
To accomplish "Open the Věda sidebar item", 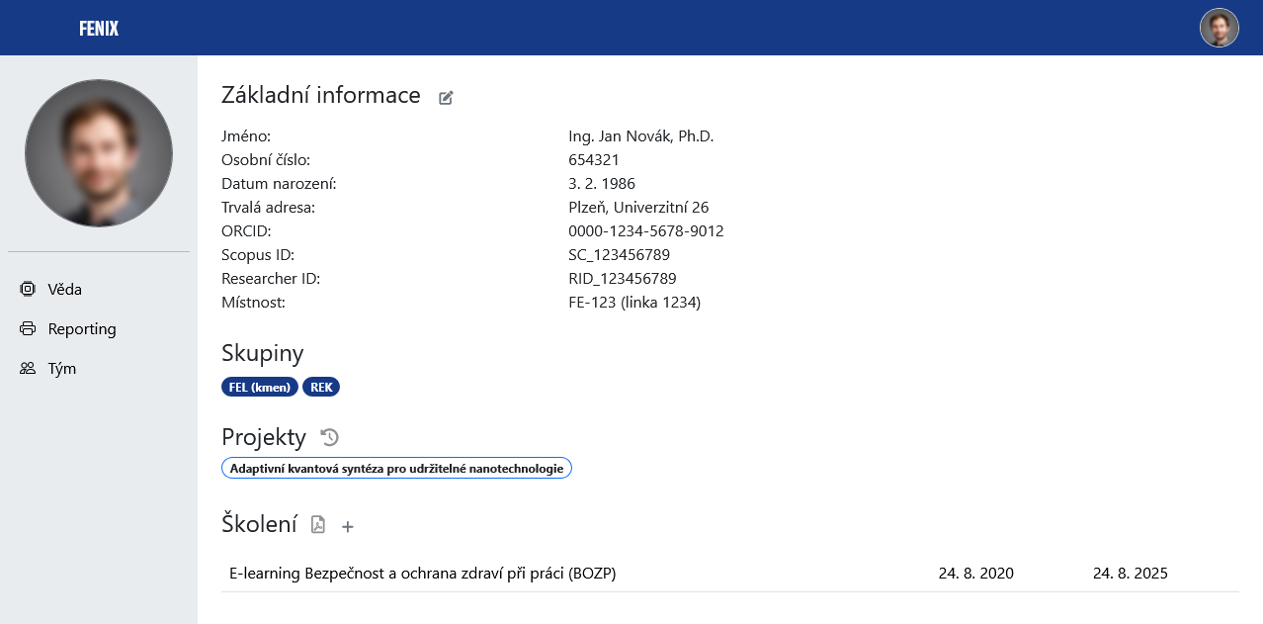I will point(99,290).
